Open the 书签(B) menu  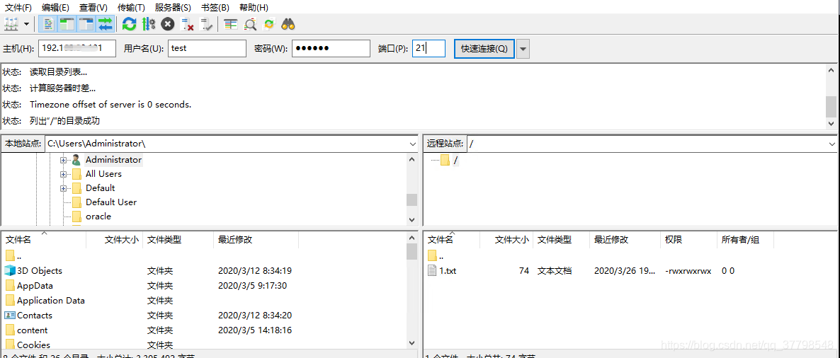215,8
